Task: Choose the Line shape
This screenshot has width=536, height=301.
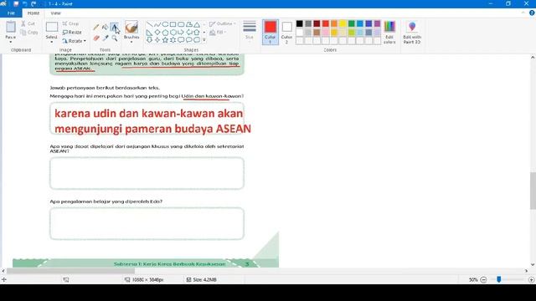Action: tap(149, 24)
